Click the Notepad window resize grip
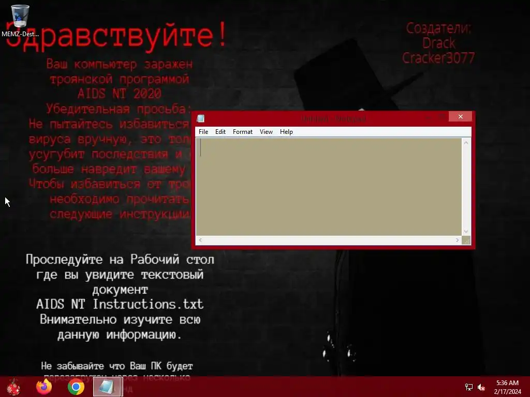 (x=466, y=240)
